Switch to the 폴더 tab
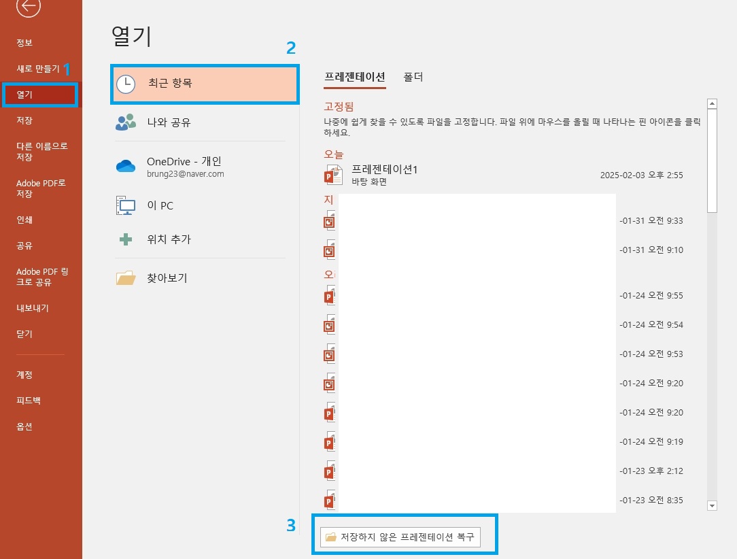This screenshot has width=737, height=559. pos(414,77)
